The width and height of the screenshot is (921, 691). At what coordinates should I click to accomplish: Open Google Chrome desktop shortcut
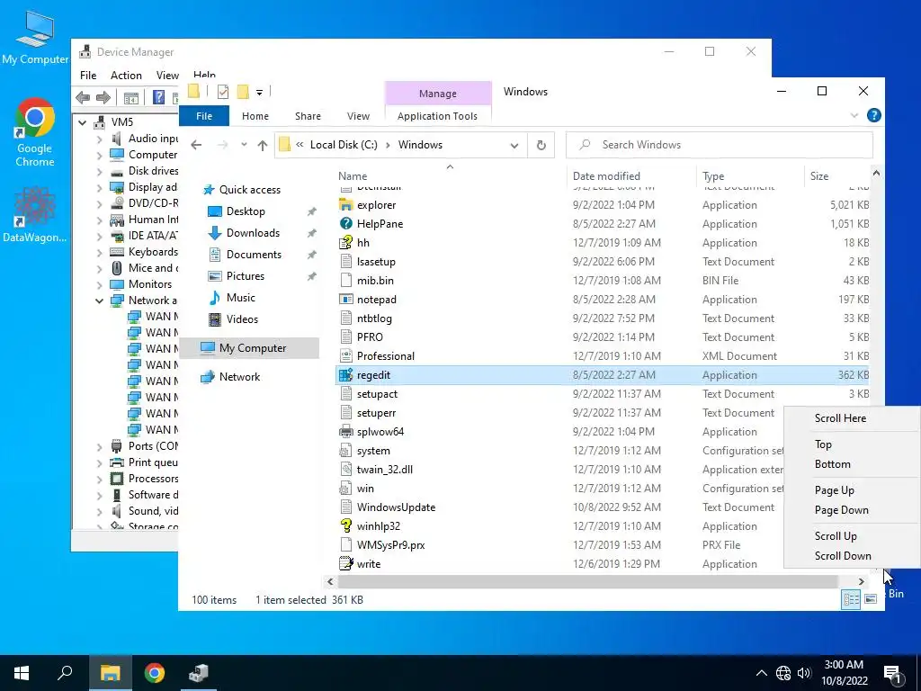point(35,133)
